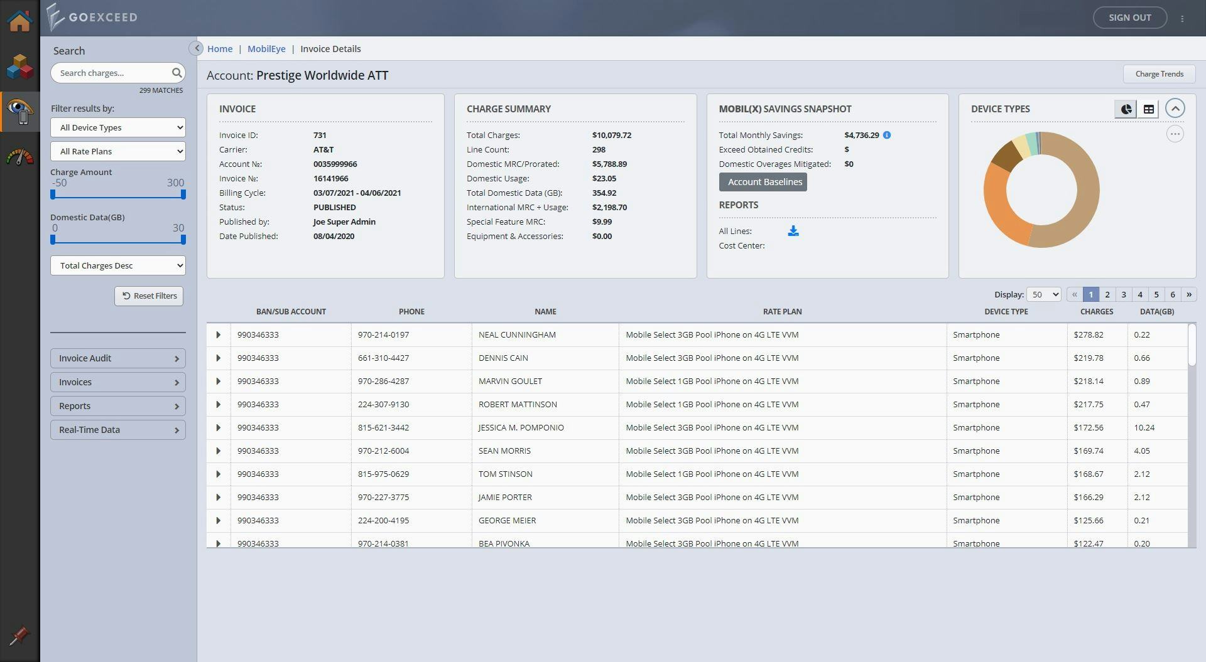Switch Device Types to pie chart view
Viewport: 1206px width, 662px height.
(1126, 109)
